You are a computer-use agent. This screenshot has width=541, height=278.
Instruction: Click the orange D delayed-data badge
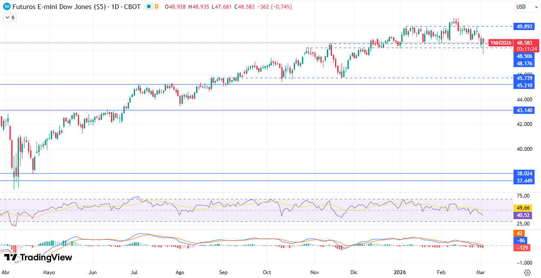[156, 6]
